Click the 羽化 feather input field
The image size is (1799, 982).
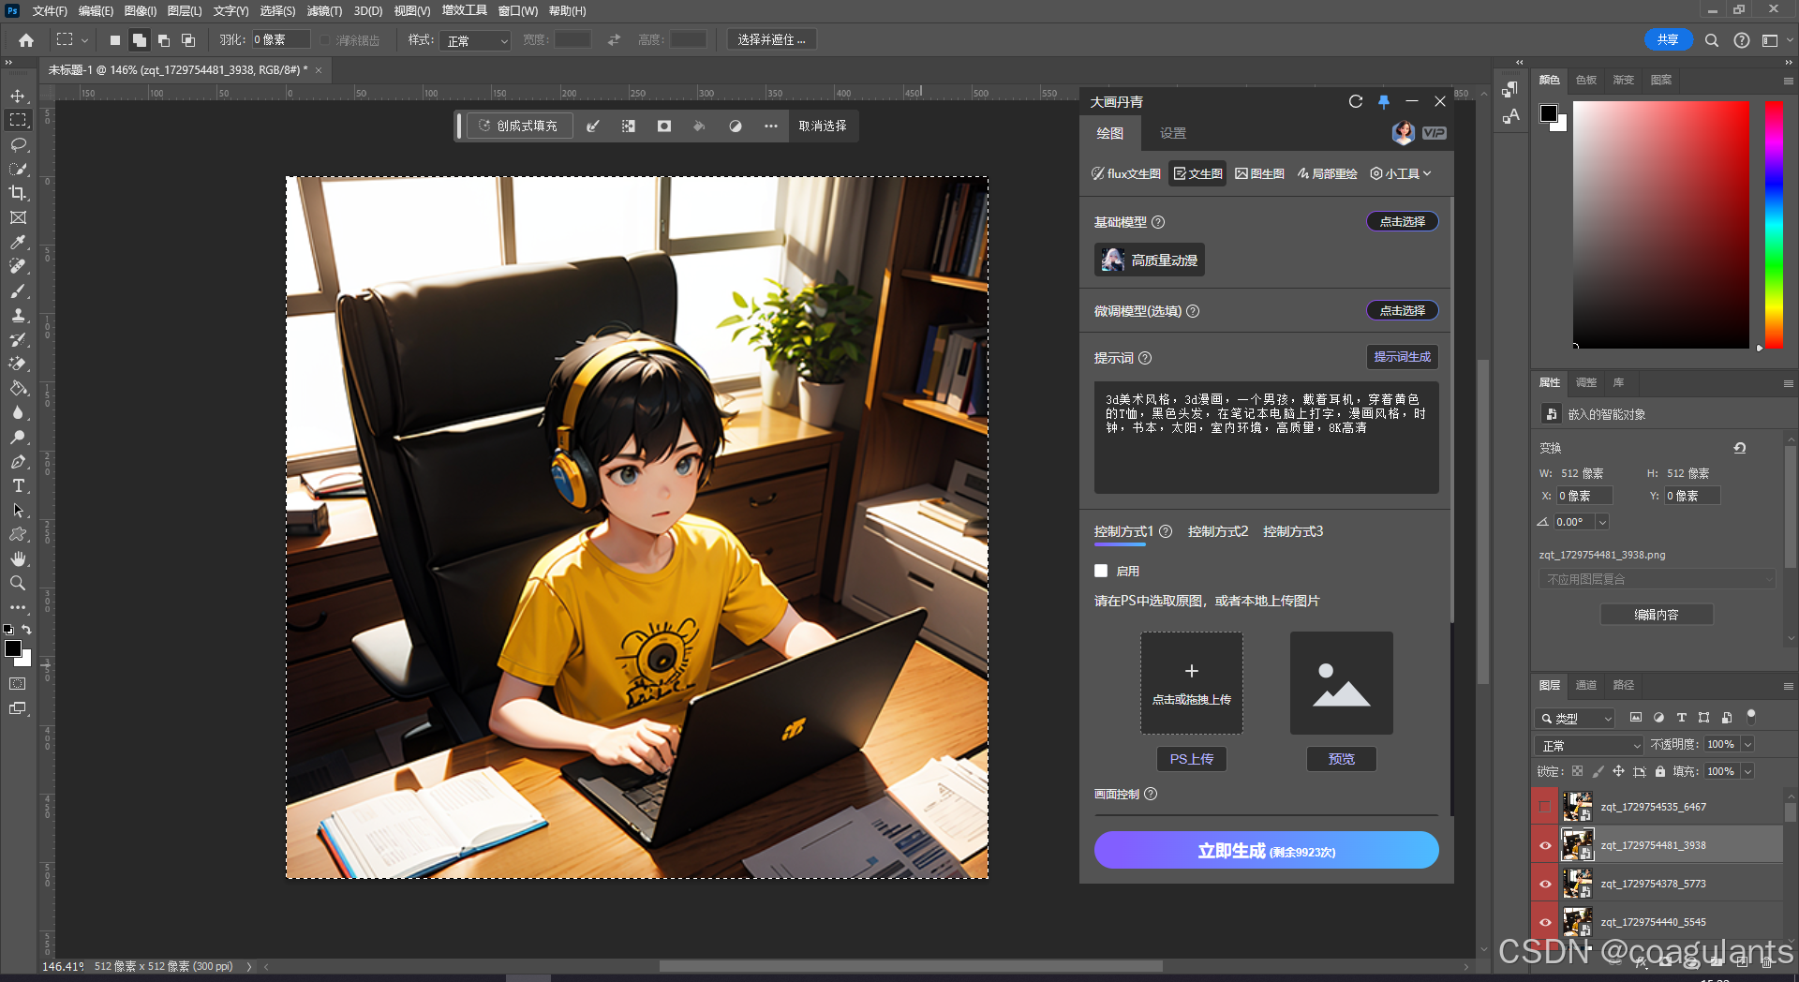pos(280,40)
